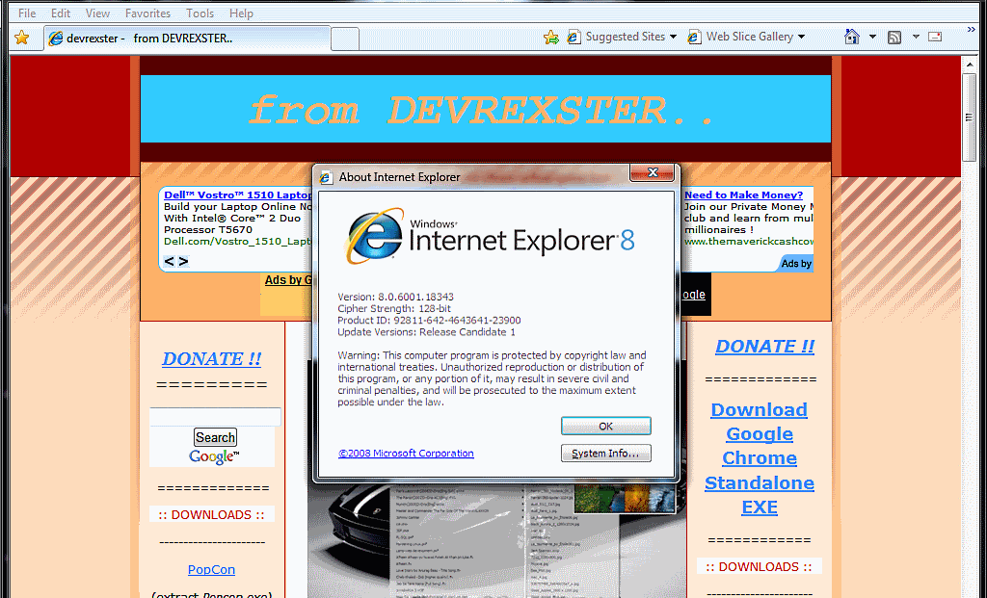Click the Read Mail toolbar icon
The width and height of the screenshot is (987, 598).
pyautogui.click(x=935, y=37)
